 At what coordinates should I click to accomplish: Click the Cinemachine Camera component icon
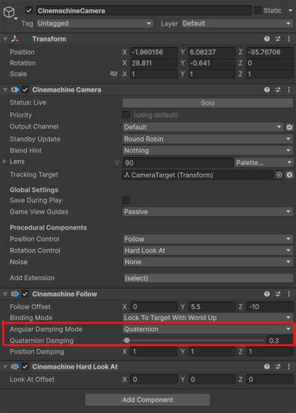15,90
